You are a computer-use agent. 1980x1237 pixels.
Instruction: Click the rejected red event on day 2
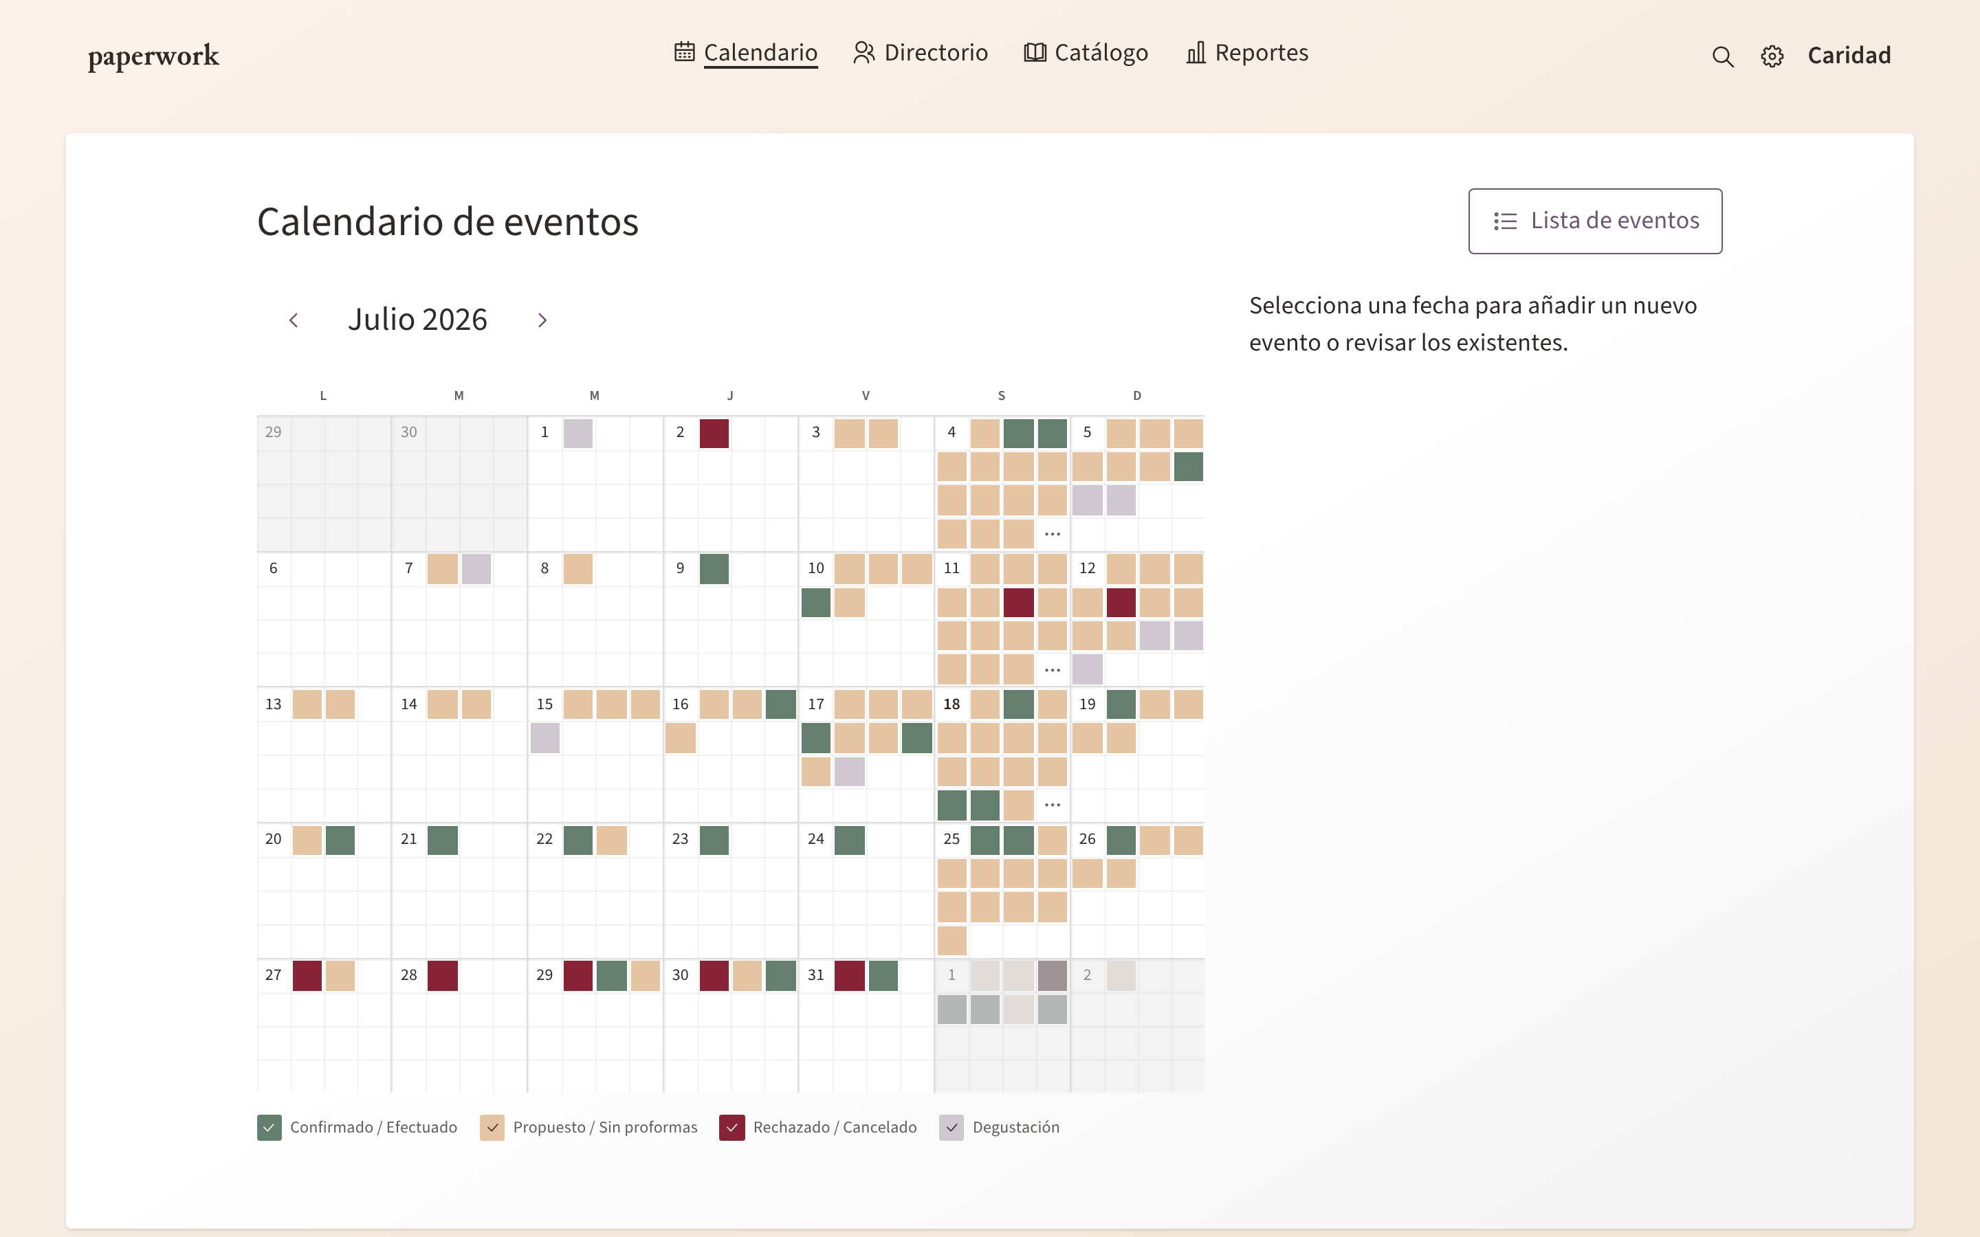(x=714, y=434)
